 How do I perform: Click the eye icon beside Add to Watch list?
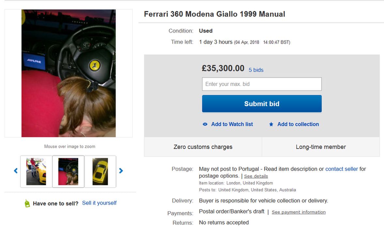pos(205,124)
